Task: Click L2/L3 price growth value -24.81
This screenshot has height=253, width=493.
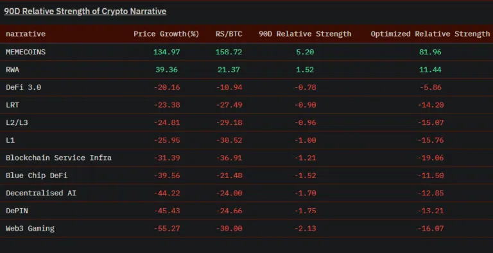Action: tap(167, 122)
